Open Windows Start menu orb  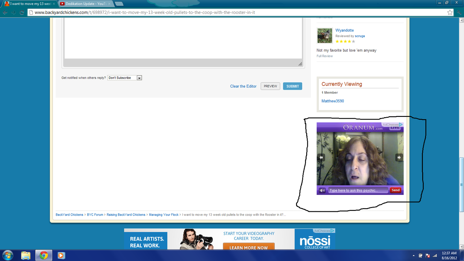point(8,255)
